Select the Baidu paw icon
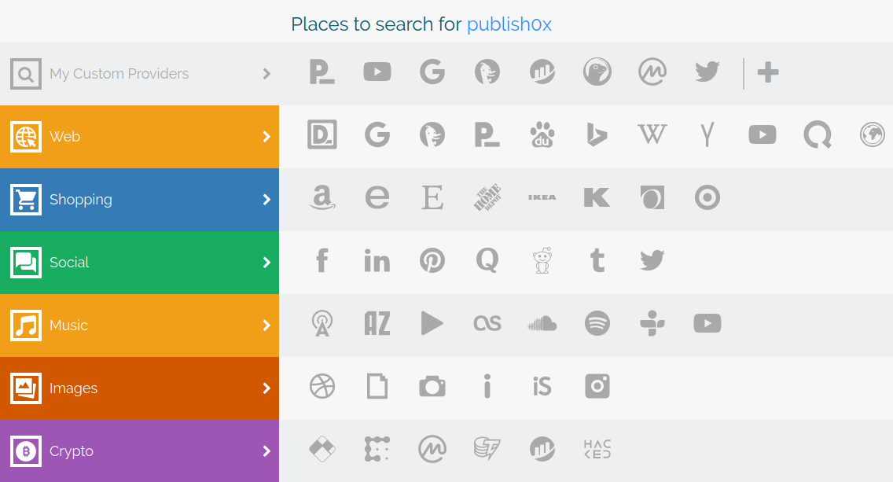Screen dimensions: 893x482 [x=542, y=135]
